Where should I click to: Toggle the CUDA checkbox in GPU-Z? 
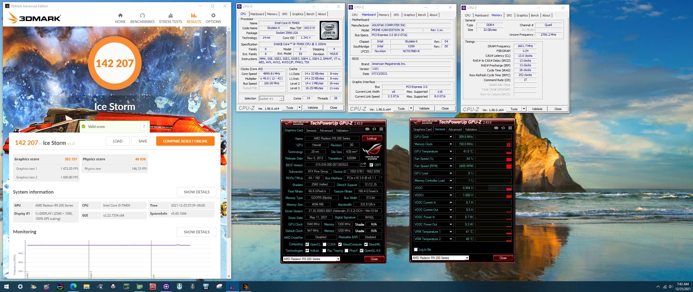[x=324, y=244]
